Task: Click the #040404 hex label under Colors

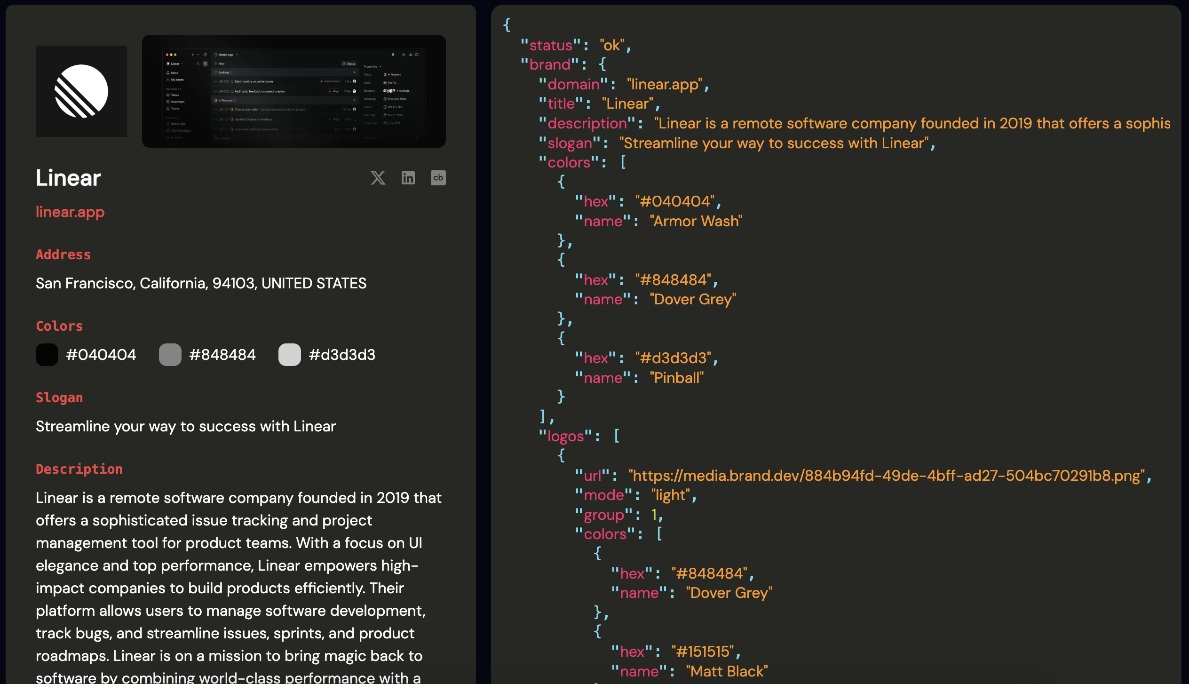Action: click(x=101, y=355)
